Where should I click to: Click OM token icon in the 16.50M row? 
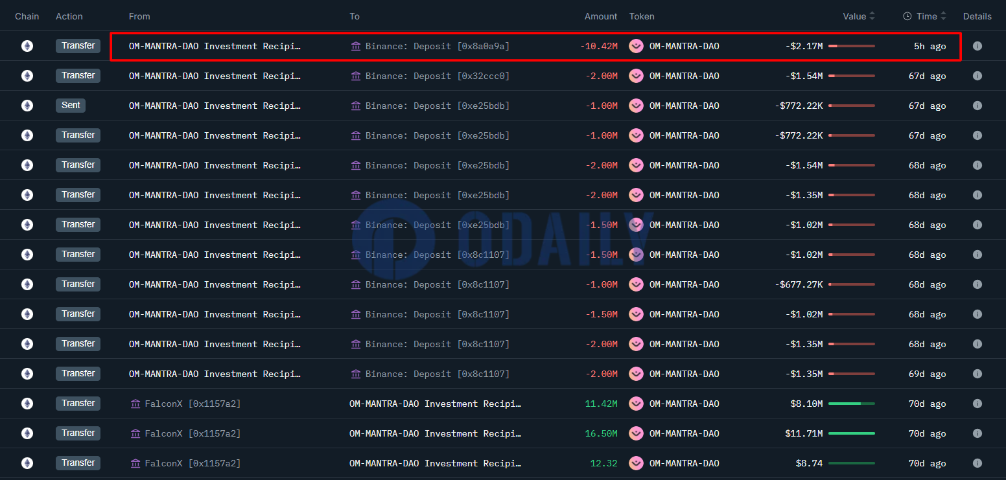pos(637,433)
